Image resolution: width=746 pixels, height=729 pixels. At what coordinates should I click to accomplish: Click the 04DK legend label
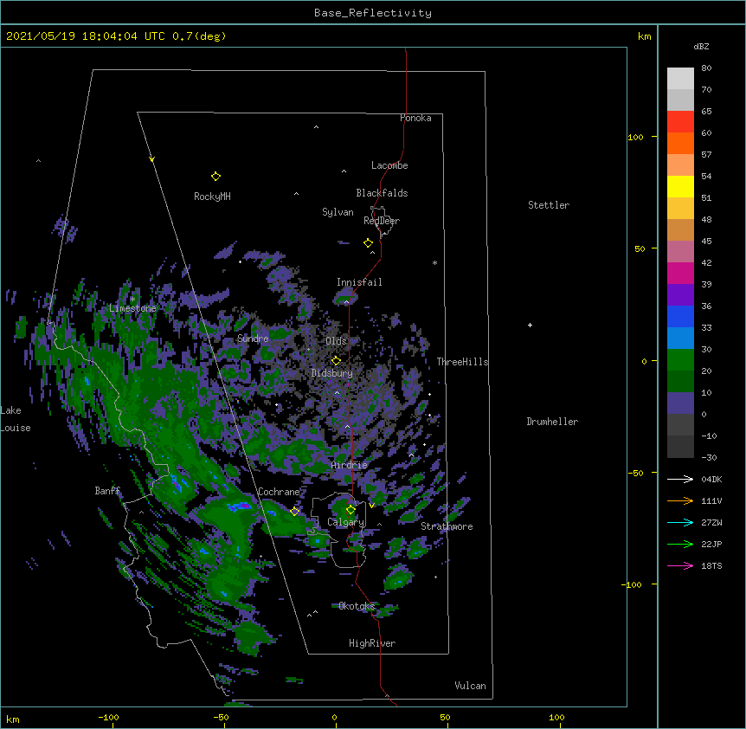711,479
